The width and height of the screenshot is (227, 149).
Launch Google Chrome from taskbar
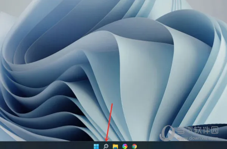pyautogui.click(x=134, y=146)
